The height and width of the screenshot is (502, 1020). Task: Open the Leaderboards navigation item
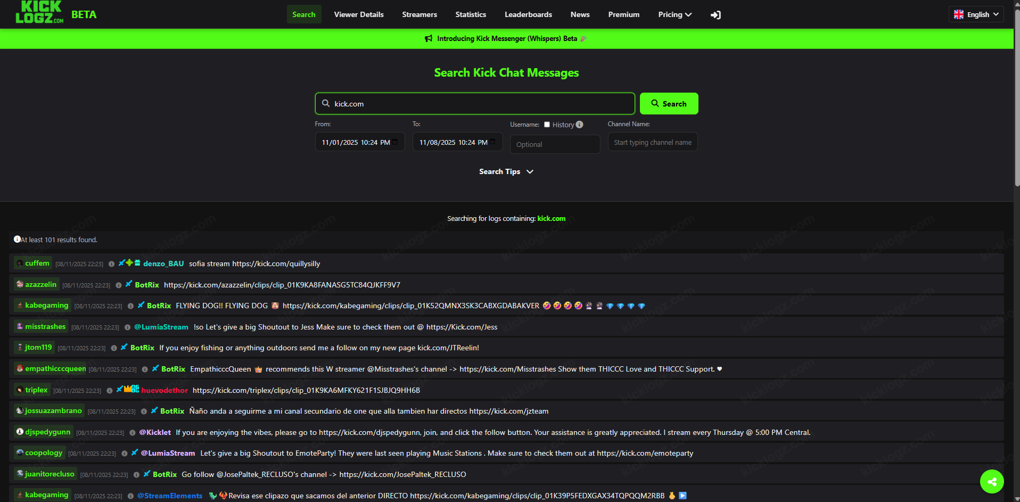tap(528, 14)
